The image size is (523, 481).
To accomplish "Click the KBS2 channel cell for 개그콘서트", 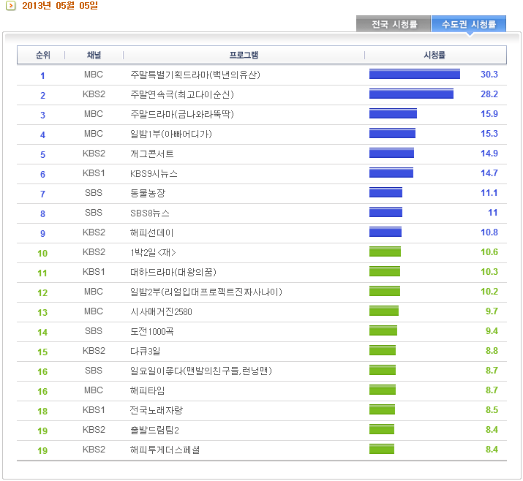I will 94,154.
